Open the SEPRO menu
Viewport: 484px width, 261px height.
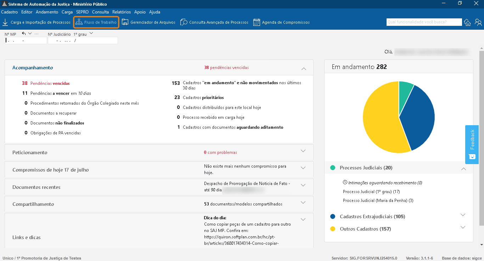[83, 12]
